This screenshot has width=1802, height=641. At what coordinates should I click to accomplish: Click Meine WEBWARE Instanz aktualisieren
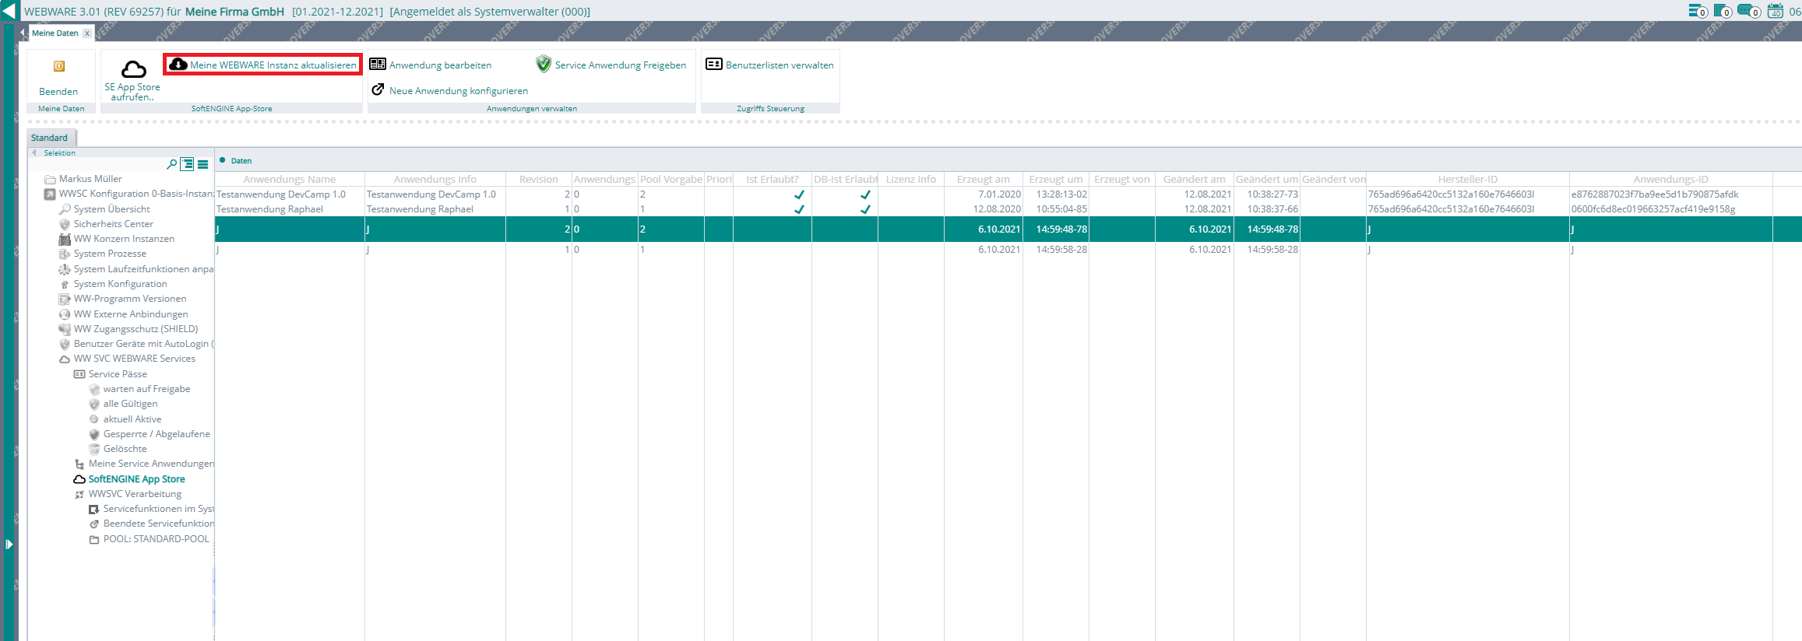(x=264, y=65)
